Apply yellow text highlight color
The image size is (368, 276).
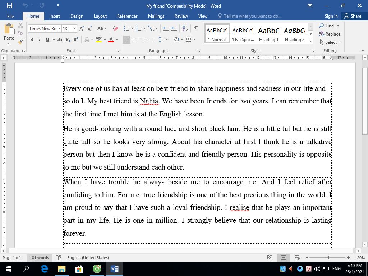coord(99,40)
